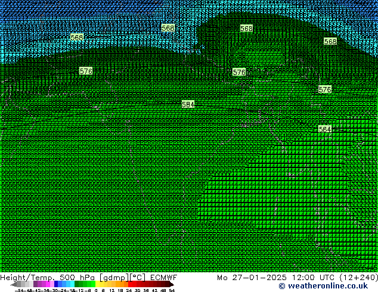Click the gray left arrow end of the color scale

pos(14,284)
